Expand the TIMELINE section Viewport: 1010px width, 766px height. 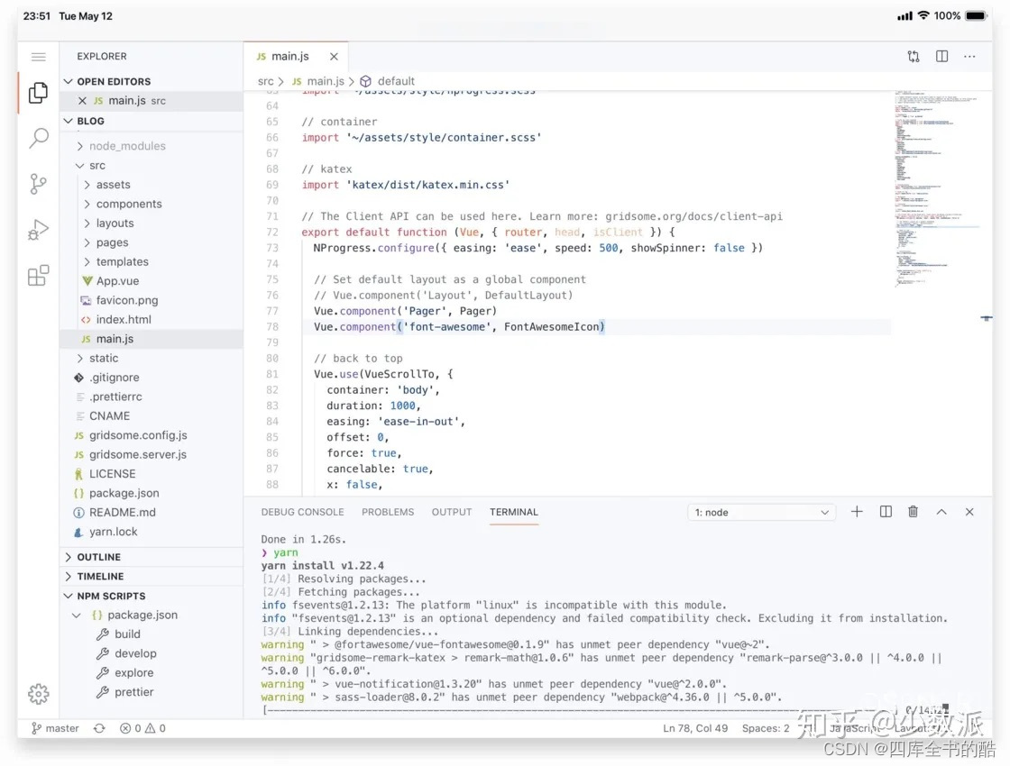click(151, 576)
